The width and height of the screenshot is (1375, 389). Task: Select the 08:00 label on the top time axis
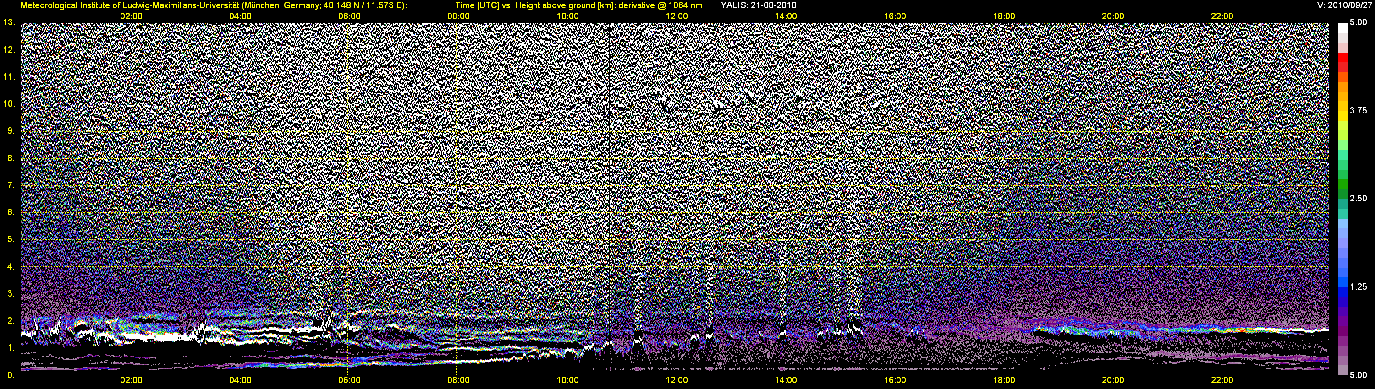click(x=458, y=16)
